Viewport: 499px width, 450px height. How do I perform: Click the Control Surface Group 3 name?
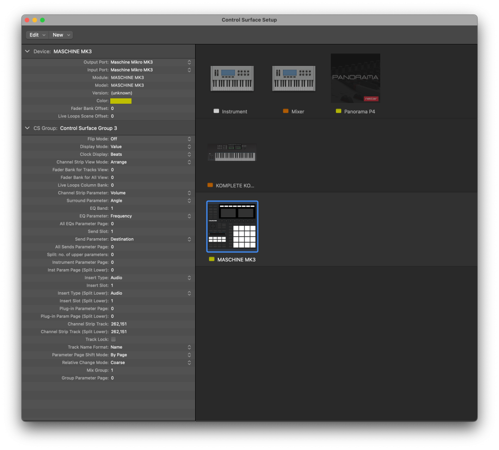pyautogui.click(x=88, y=128)
